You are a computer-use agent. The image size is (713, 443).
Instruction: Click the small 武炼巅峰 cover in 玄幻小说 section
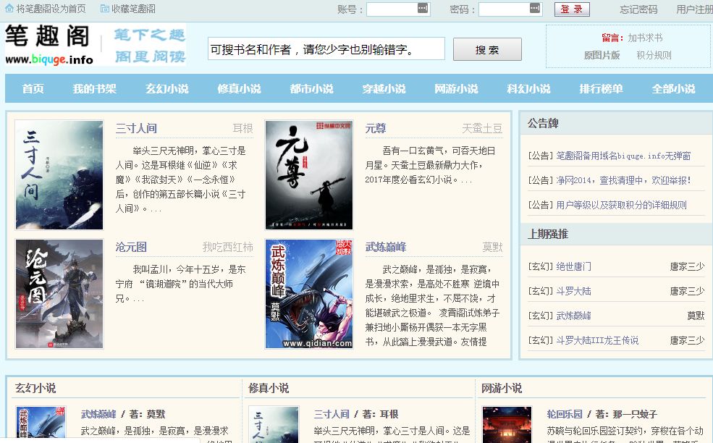point(41,424)
